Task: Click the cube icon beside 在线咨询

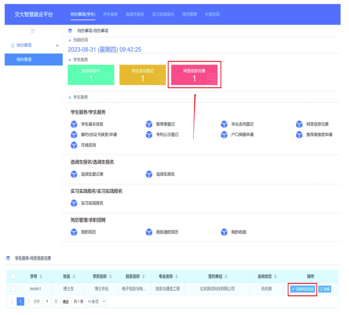Action: 74,145
